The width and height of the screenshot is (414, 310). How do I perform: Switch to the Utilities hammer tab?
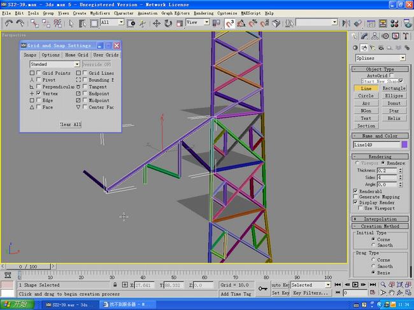click(406, 36)
